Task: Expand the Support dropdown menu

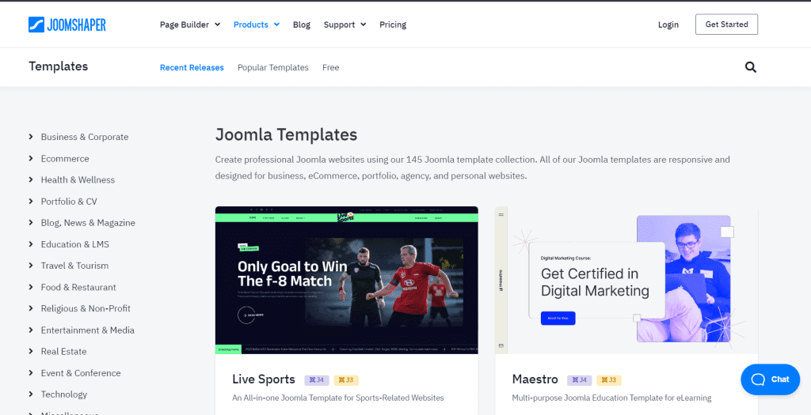Action: pyautogui.click(x=345, y=25)
